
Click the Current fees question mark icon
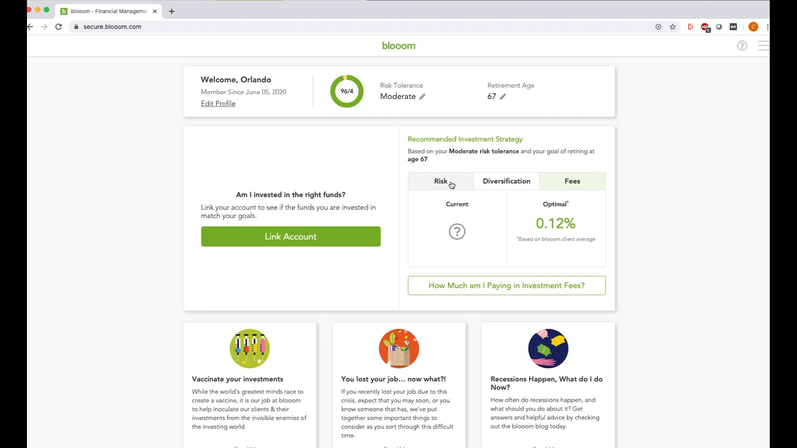(x=457, y=231)
